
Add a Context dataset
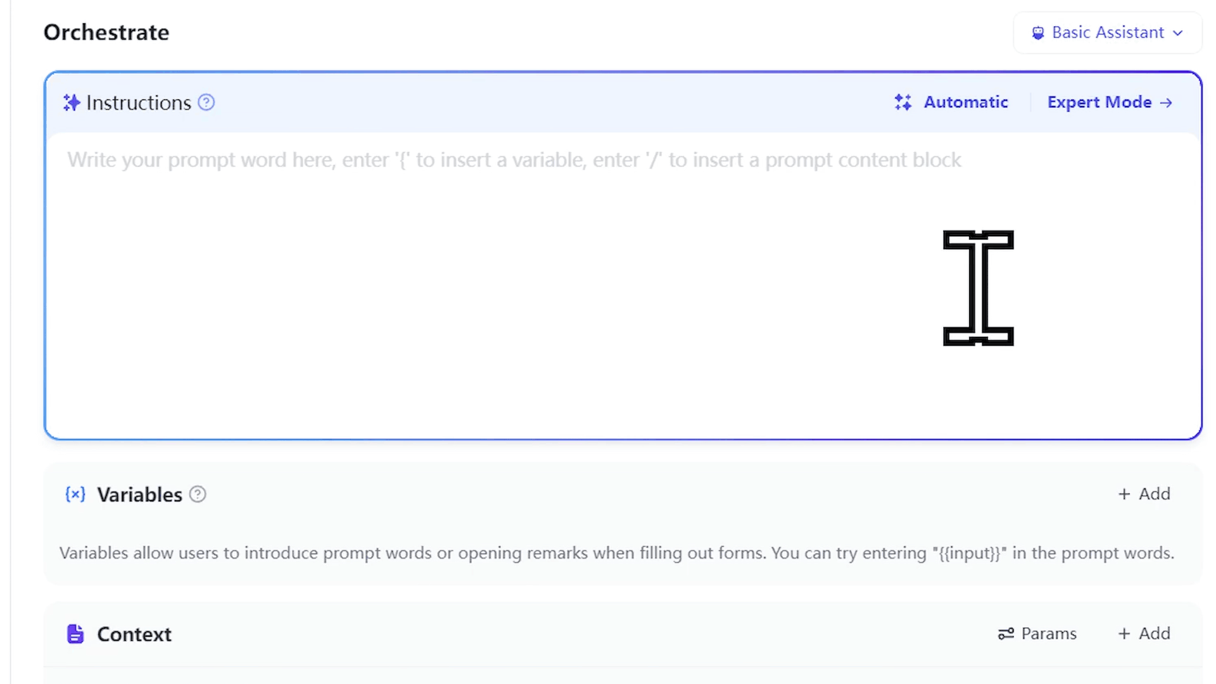(x=1144, y=634)
